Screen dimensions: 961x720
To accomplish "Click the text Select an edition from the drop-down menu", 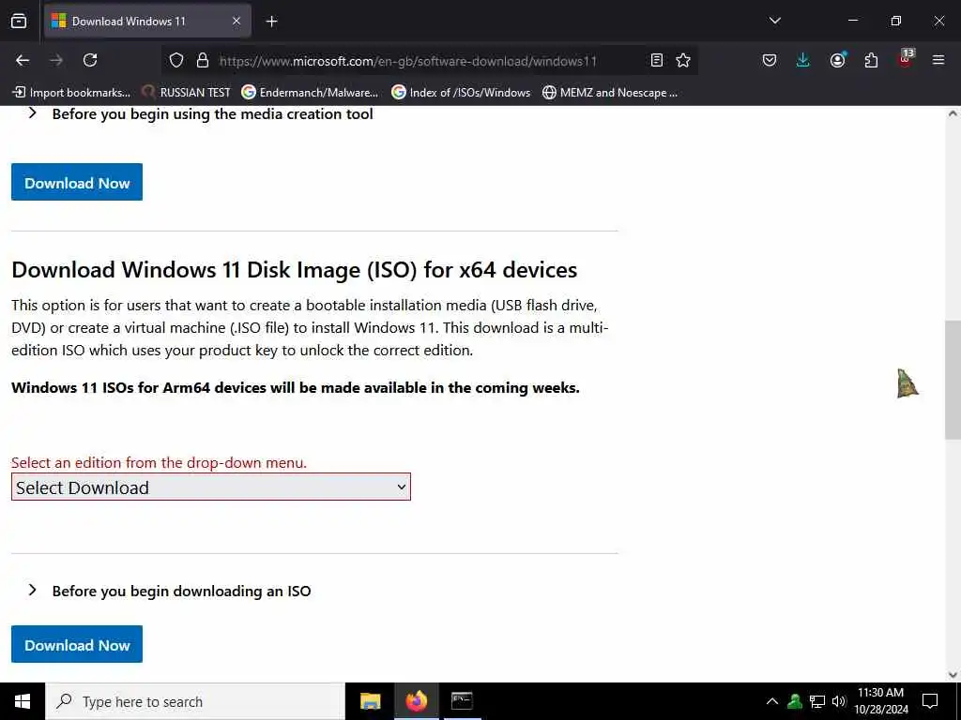I will point(159,463).
